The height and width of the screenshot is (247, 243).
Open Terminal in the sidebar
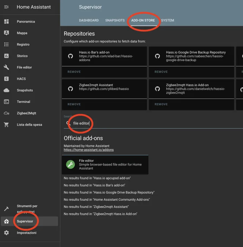pyautogui.click(x=29, y=102)
